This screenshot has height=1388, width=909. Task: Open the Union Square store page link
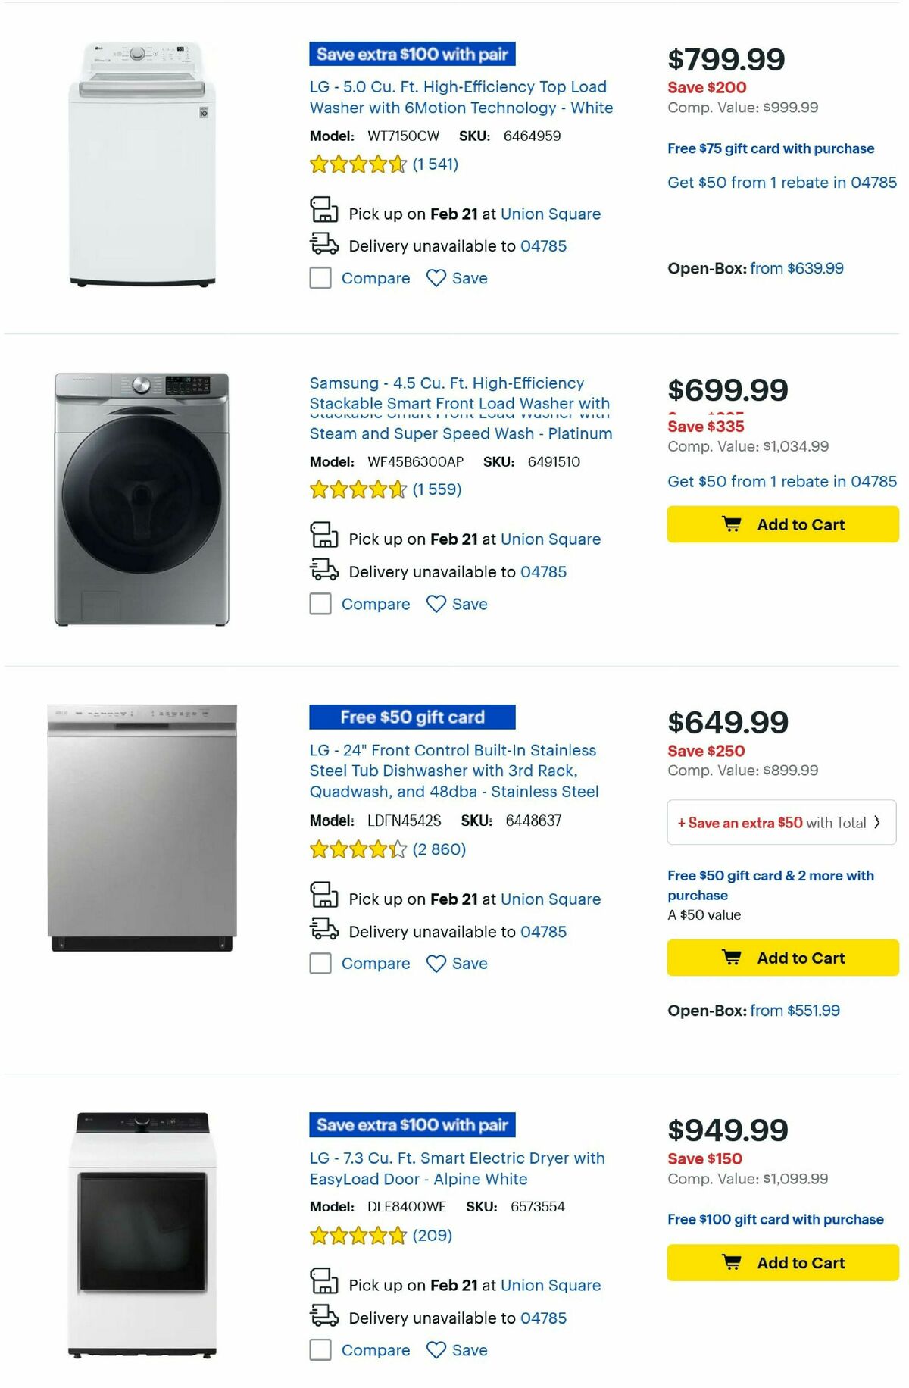551,214
